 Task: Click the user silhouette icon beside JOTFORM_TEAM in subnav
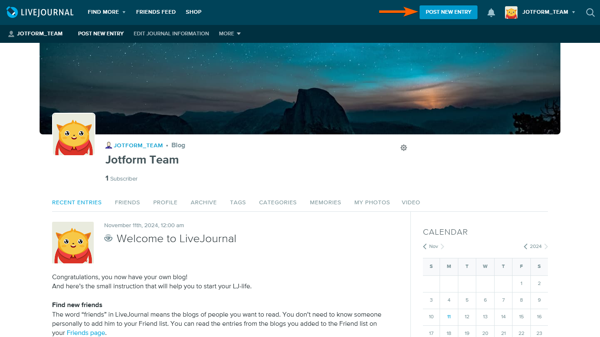[x=11, y=34]
